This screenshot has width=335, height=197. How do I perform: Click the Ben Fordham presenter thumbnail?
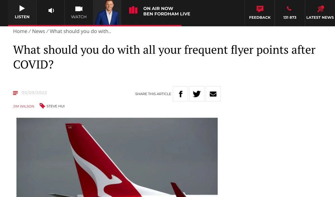(107, 13)
